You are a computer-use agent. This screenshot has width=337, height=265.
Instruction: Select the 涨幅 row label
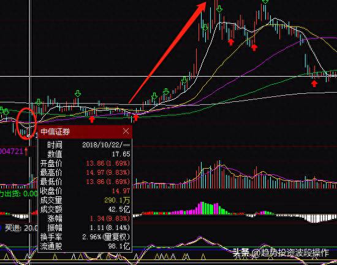coord(55,218)
